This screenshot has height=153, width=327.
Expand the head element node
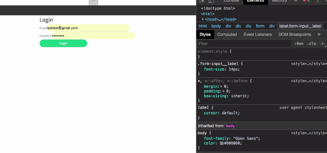[x=203, y=19]
